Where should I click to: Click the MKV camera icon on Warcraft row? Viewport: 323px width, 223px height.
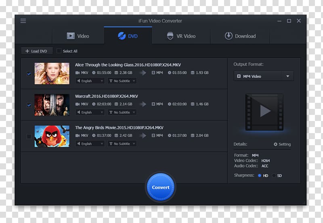click(78, 104)
